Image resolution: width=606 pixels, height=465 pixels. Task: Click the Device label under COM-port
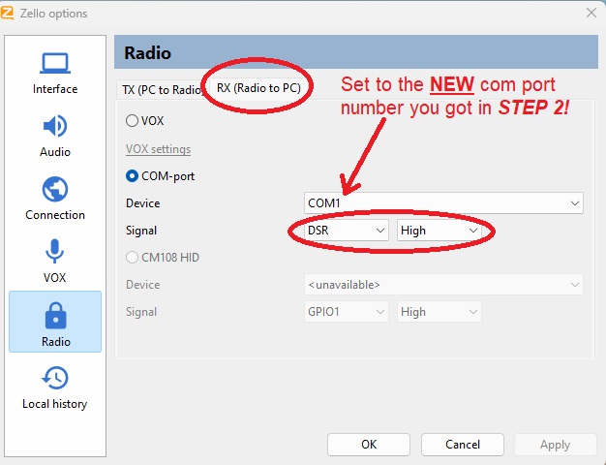(142, 203)
